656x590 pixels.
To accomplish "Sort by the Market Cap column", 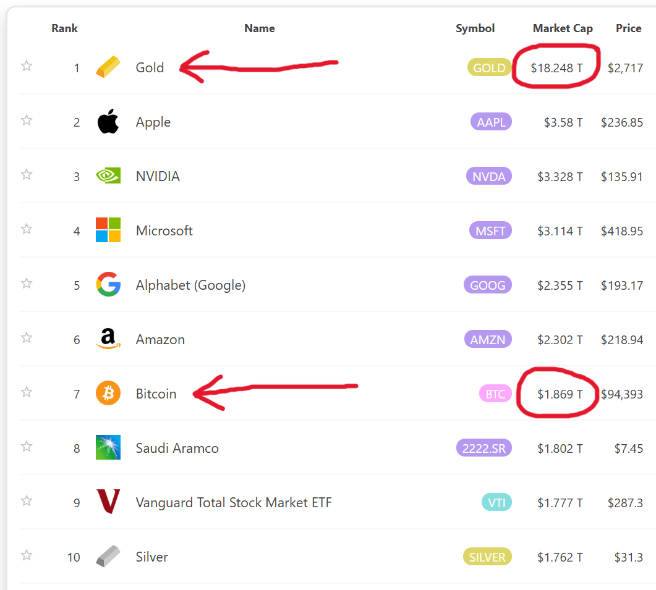I will point(563,28).
